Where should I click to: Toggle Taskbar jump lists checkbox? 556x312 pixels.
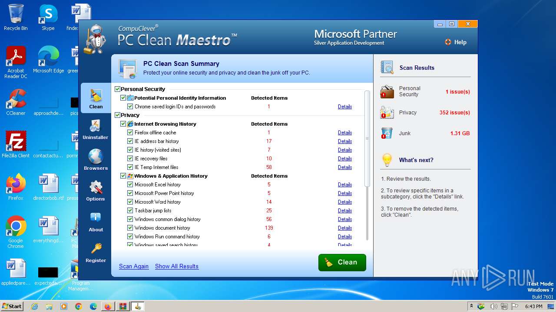click(130, 211)
